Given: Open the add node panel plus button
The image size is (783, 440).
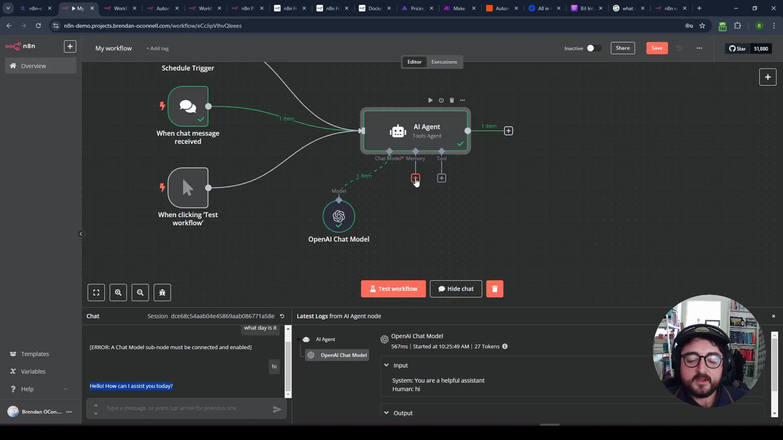Looking at the screenshot, I should click(x=768, y=77).
